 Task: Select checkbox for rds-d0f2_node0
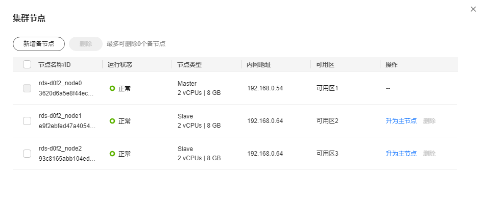coord(27,88)
